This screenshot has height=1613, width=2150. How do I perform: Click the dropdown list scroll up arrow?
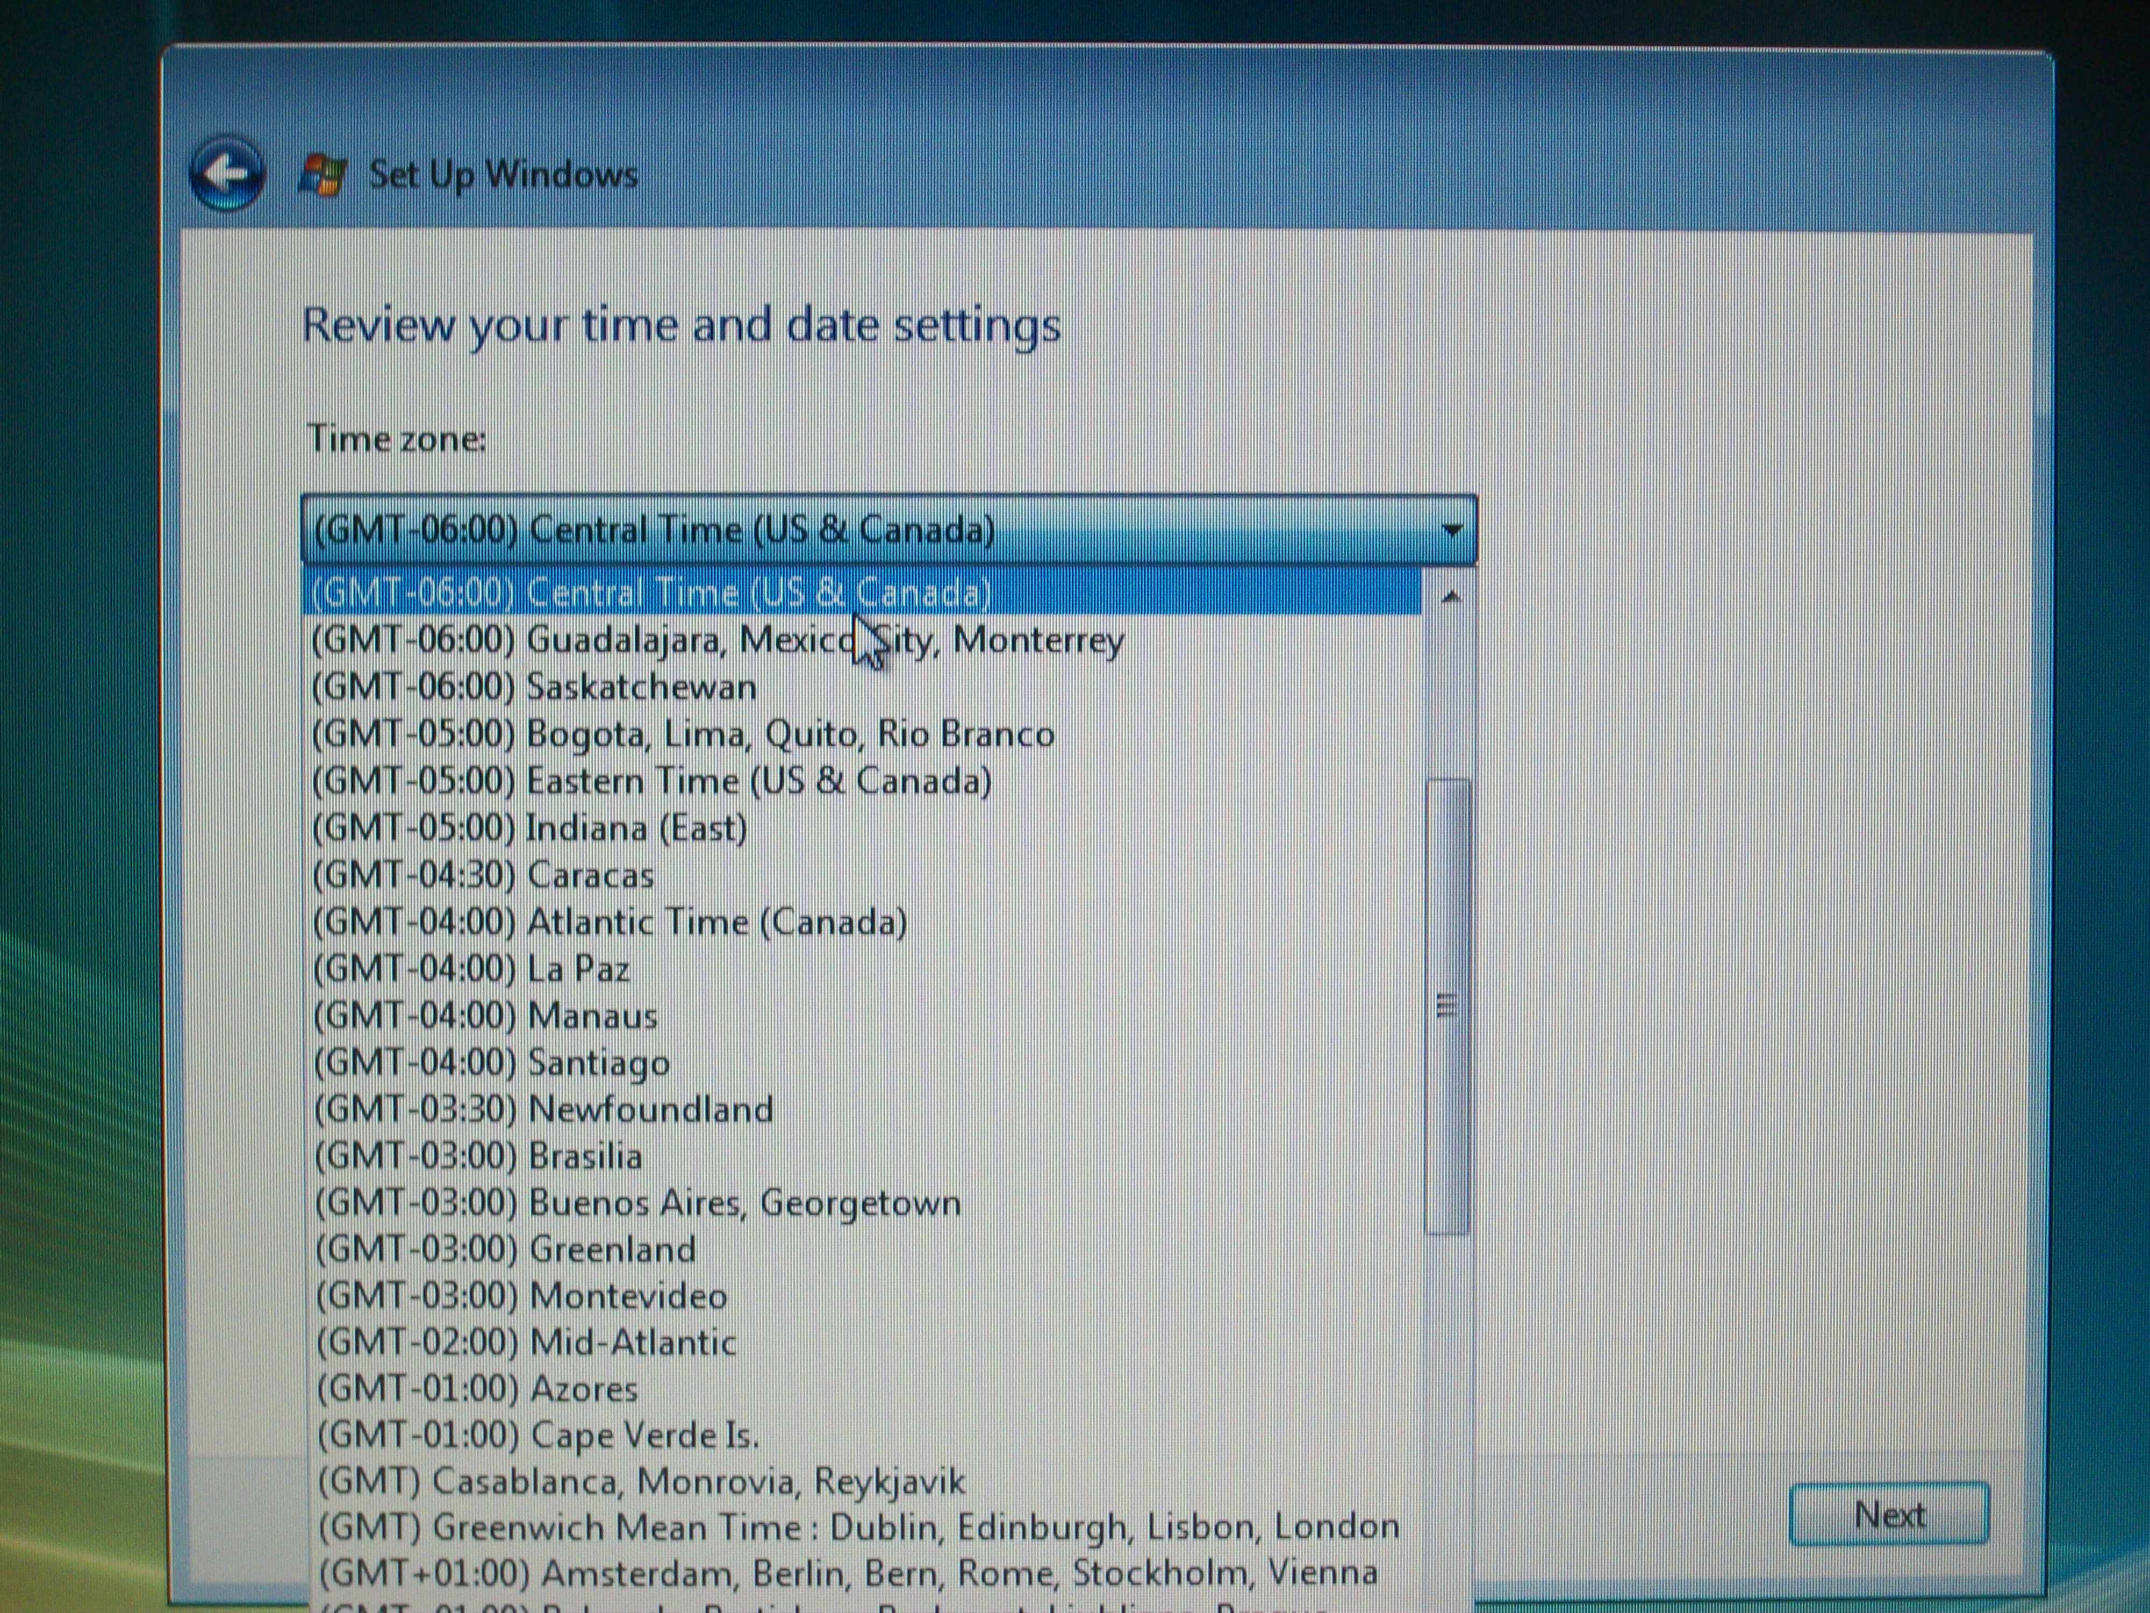coord(1450,597)
